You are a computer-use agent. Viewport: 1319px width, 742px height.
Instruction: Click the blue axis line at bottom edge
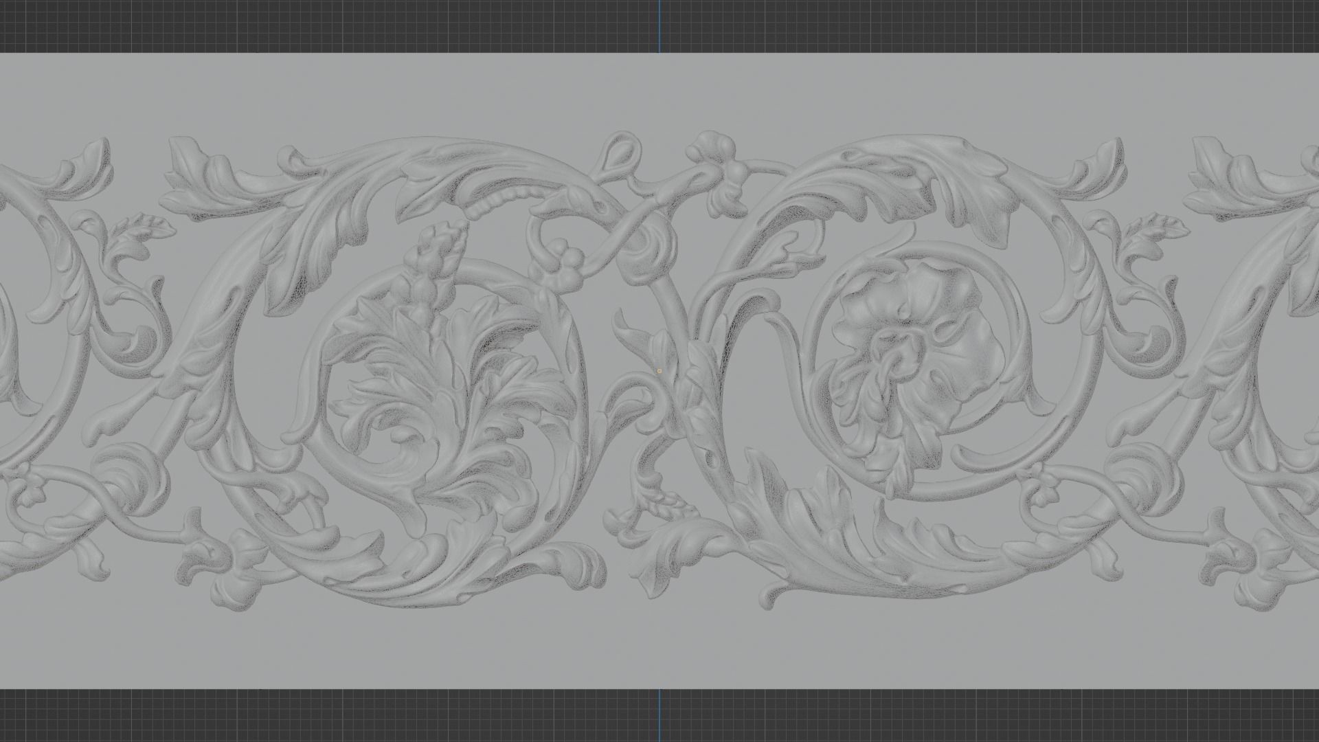click(x=659, y=715)
